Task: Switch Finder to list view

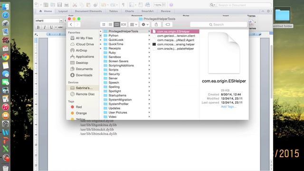Action: (x=110, y=24)
